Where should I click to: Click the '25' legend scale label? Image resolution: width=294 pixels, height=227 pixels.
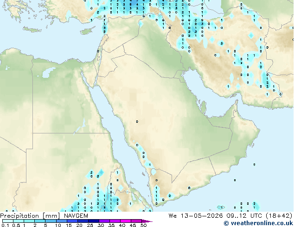pos(90,225)
